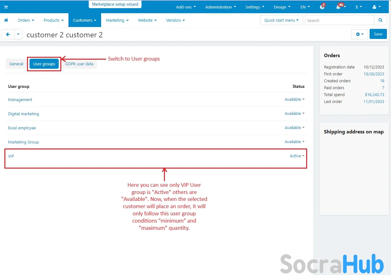Image resolution: width=391 pixels, height=275 pixels.
Task: Open the Customers navigation menu
Action: [85, 20]
